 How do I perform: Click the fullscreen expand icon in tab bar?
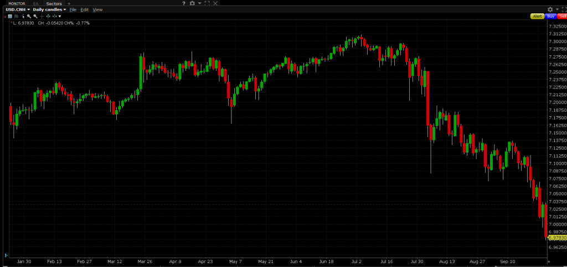[x=207, y=3]
